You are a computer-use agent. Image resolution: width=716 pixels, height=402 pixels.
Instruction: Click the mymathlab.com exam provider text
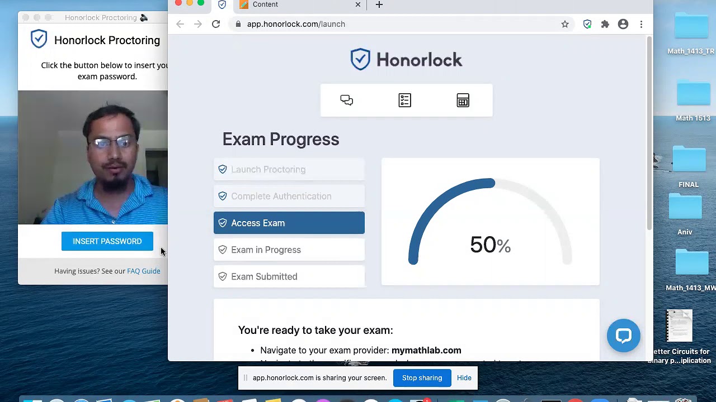pos(426,350)
